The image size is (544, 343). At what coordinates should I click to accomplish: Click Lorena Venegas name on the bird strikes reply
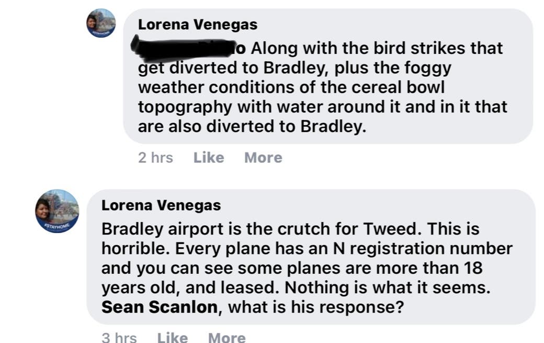pos(198,25)
